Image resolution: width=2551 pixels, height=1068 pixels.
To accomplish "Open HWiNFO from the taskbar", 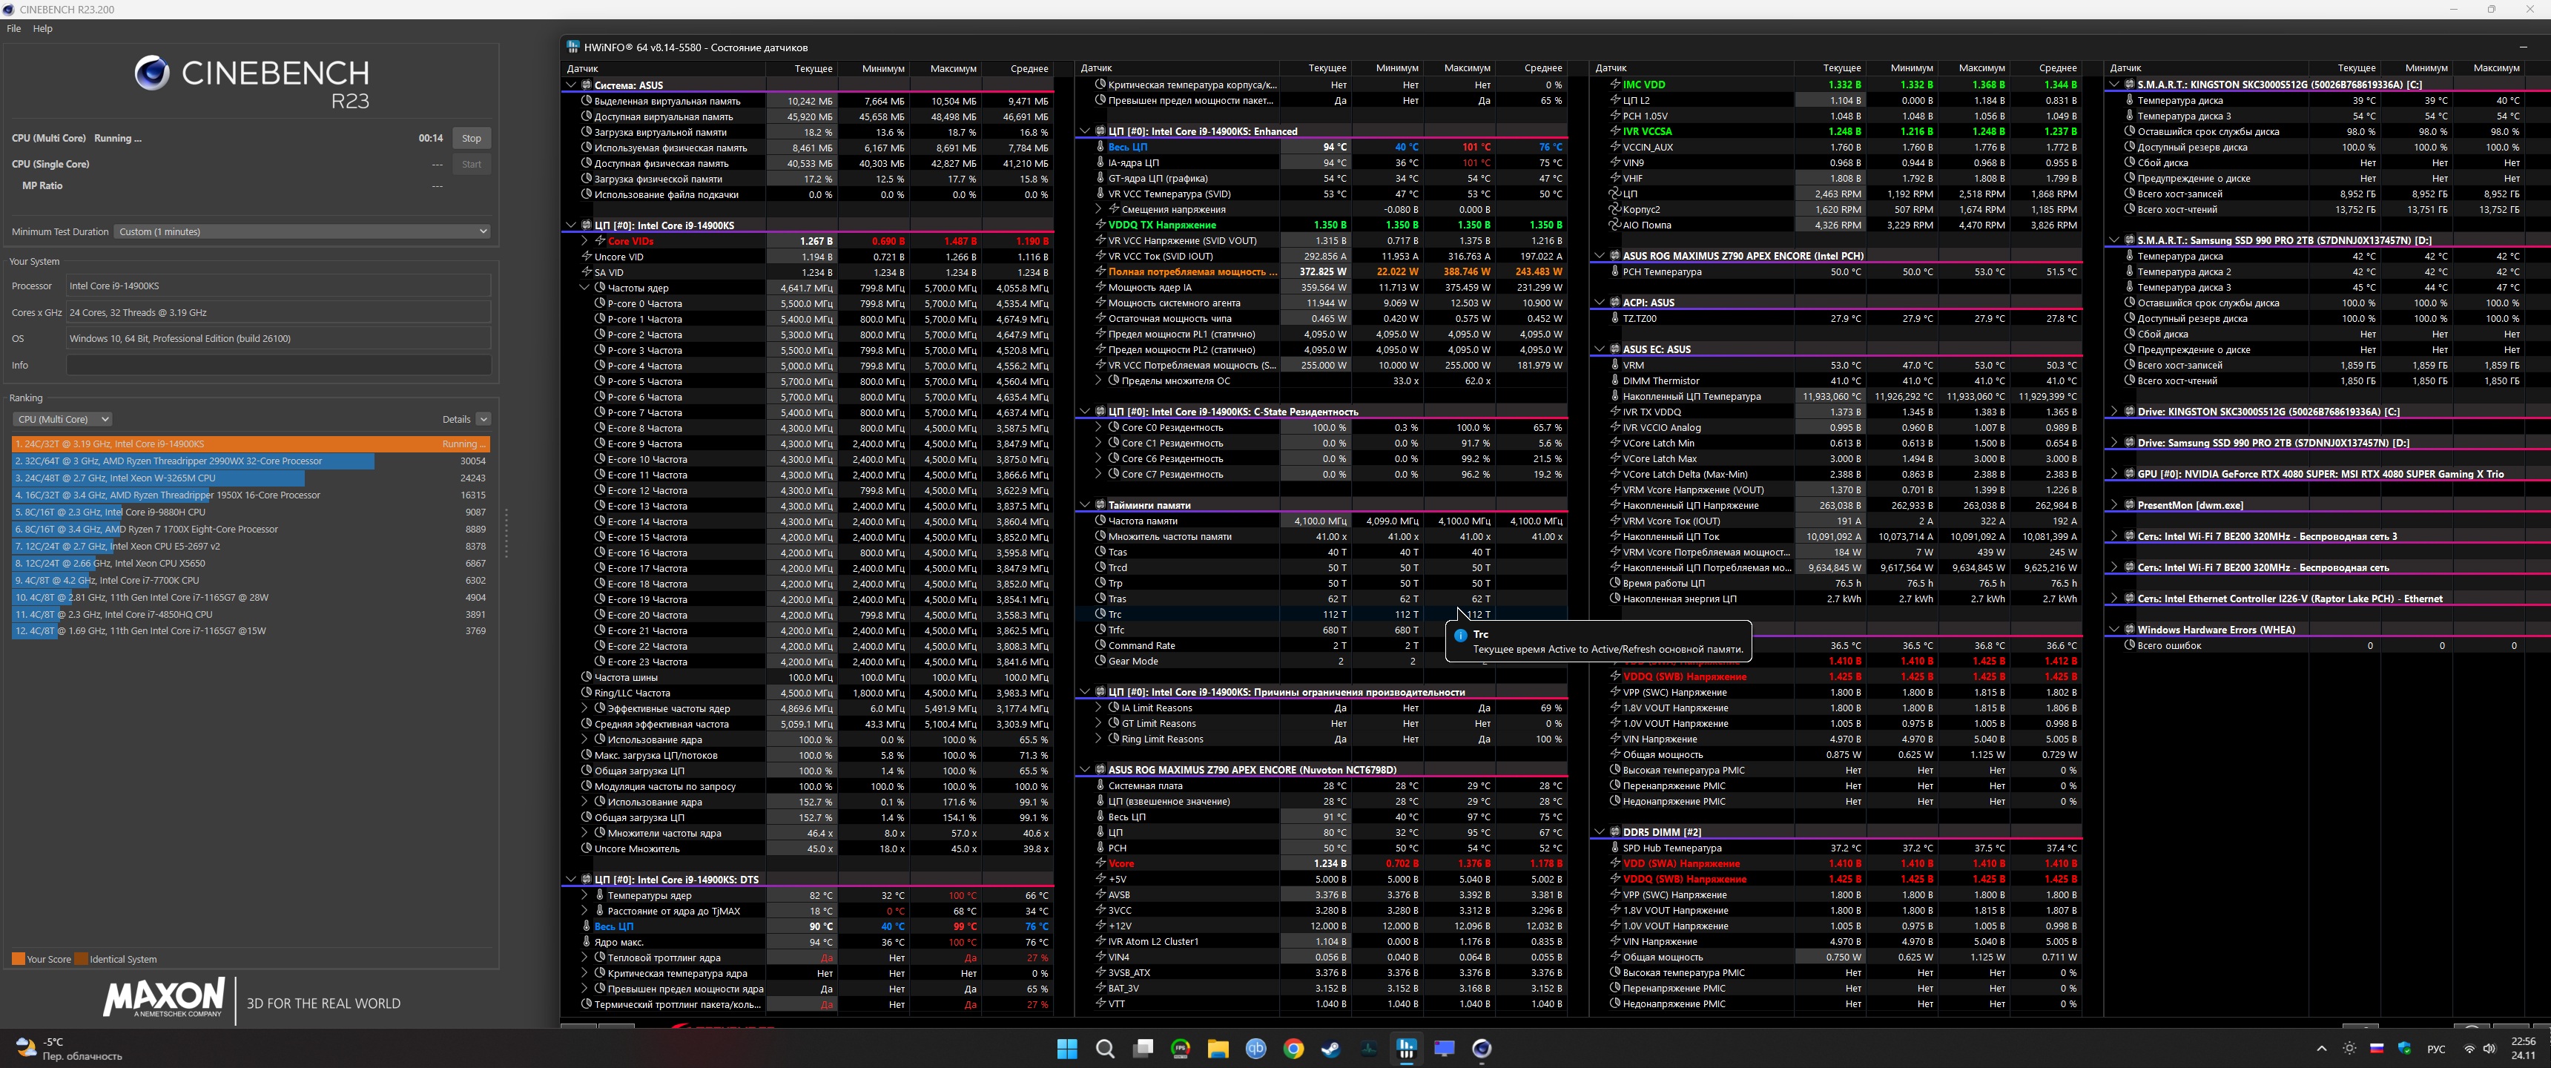I will (1406, 1048).
